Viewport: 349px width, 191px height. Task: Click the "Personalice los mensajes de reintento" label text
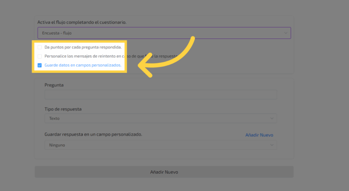click(x=82, y=56)
